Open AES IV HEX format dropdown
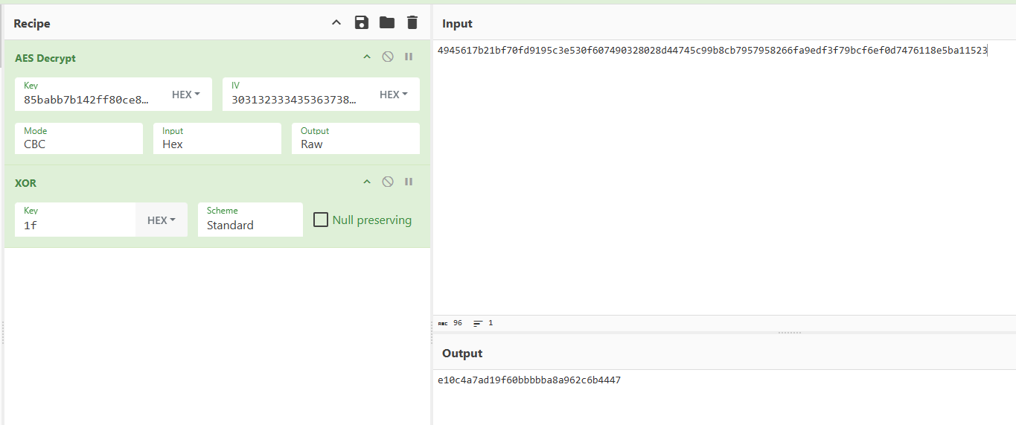Image resolution: width=1016 pixels, height=425 pixels. 394,95
